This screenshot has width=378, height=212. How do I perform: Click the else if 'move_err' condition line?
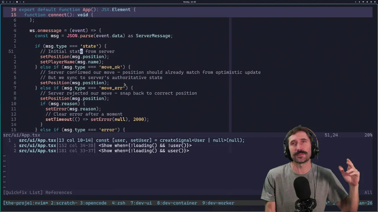84,88
